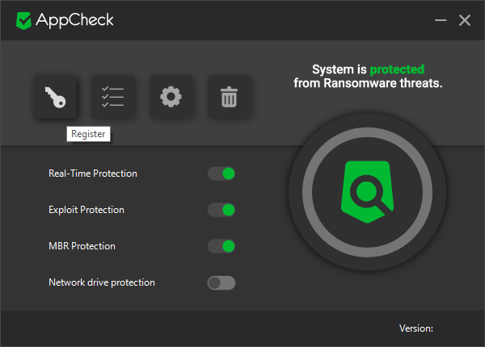Click the Network drive protection label

[x=102, y=282]
